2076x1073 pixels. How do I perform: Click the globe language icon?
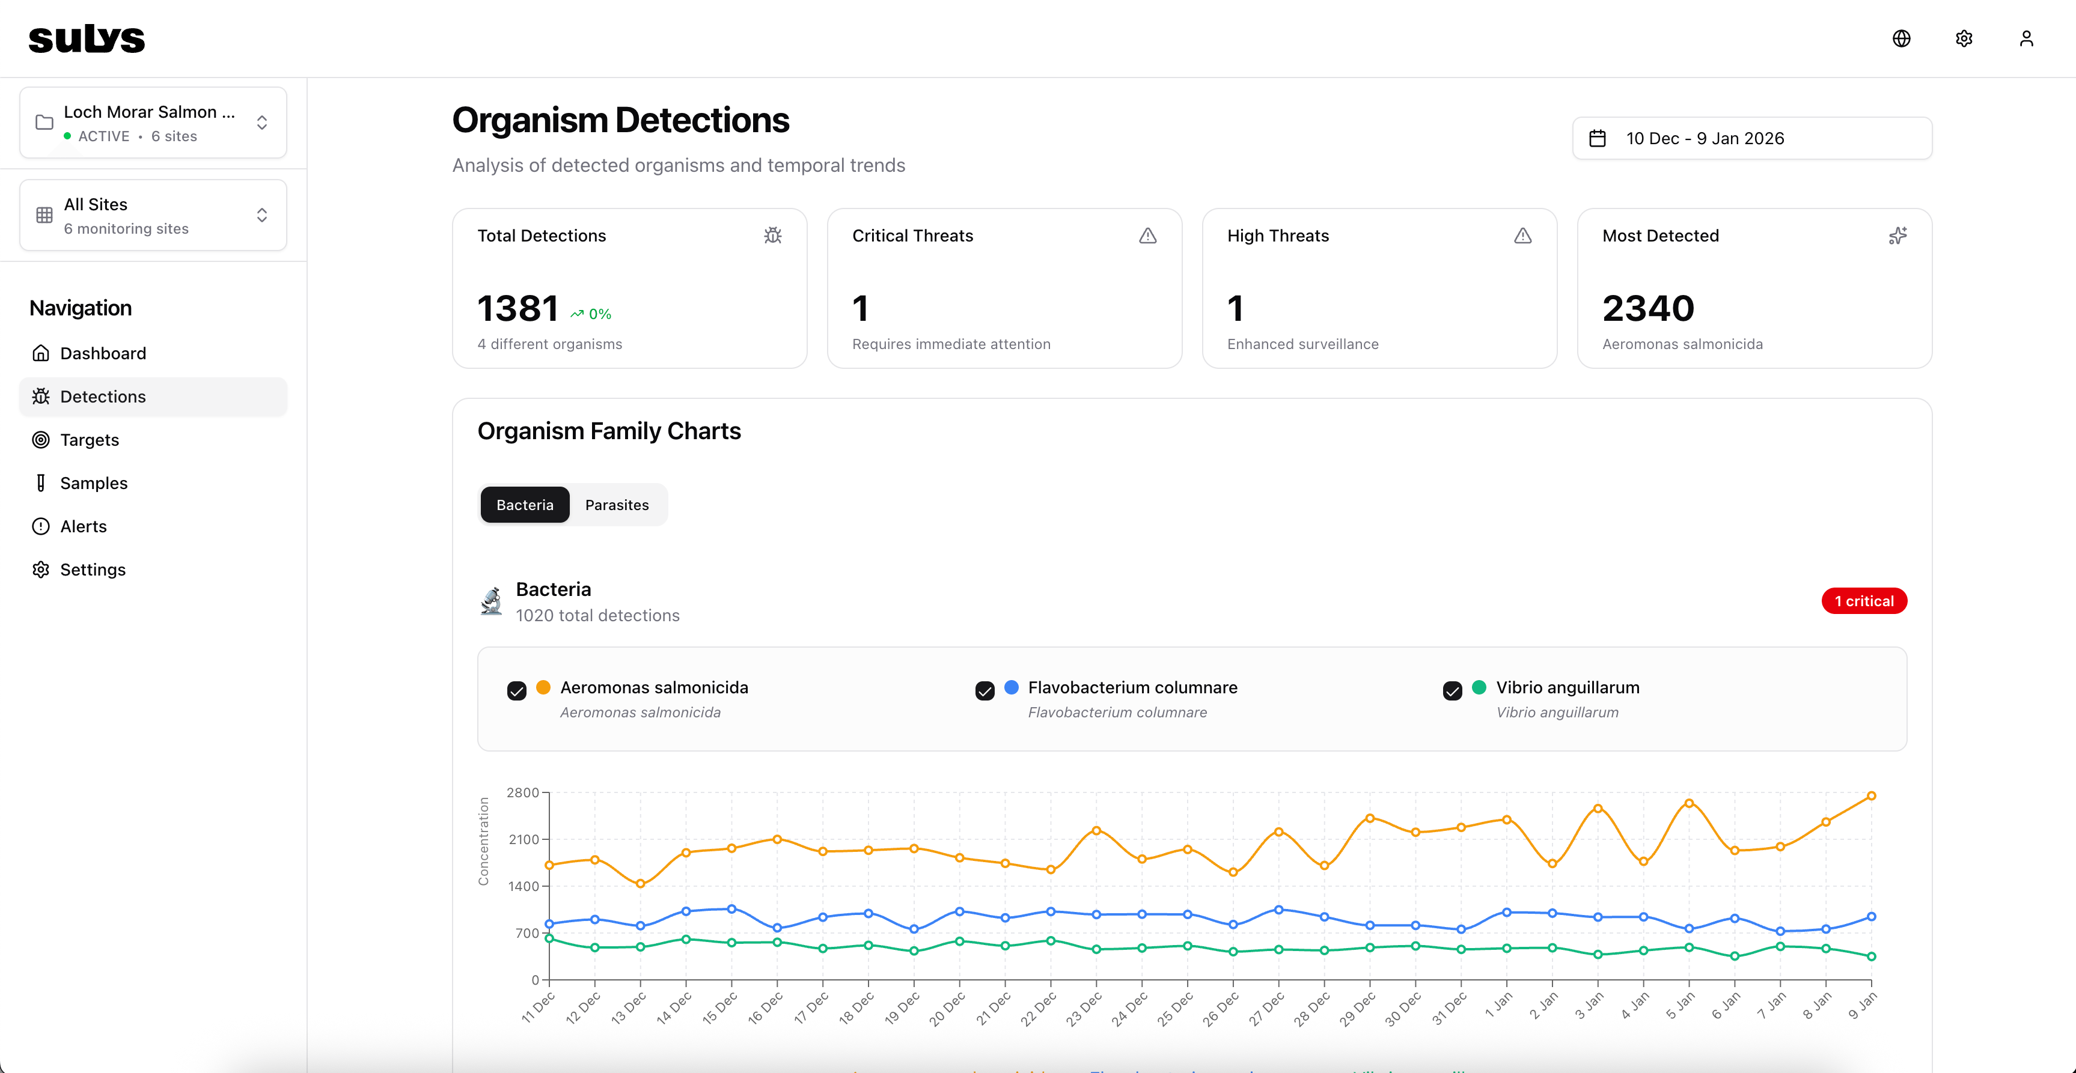click(x=1901, y=38)
